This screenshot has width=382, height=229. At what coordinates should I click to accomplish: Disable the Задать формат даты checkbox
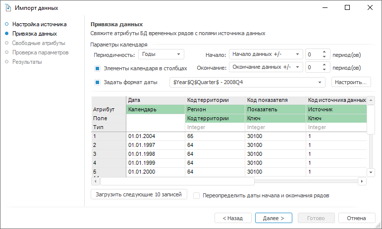[x=98, y=82]
